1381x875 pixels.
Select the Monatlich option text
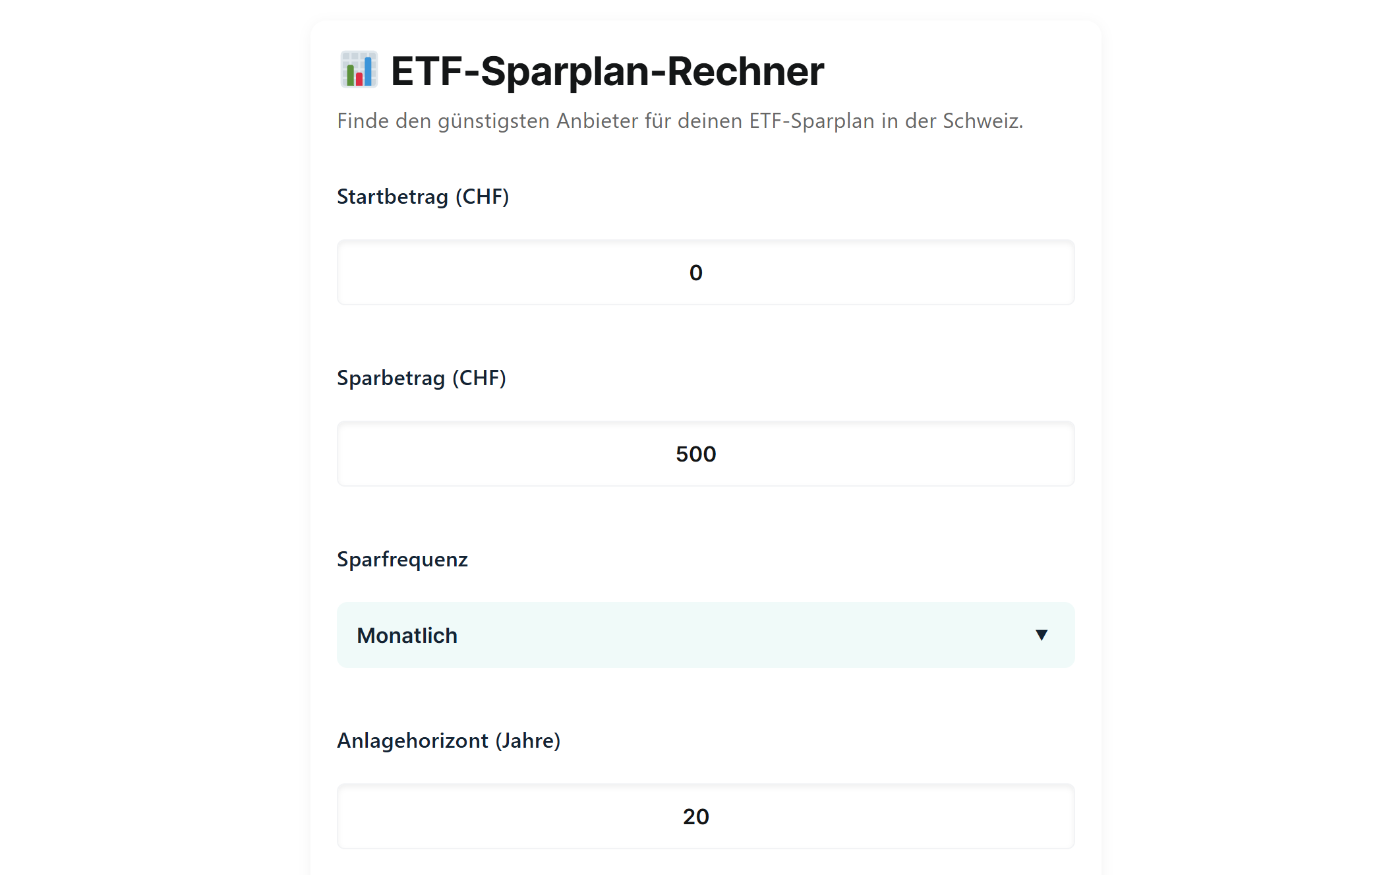407,636
